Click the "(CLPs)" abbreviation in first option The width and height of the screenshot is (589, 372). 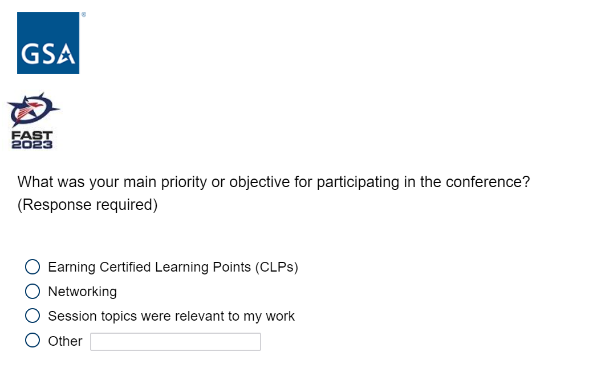[277, 267]
